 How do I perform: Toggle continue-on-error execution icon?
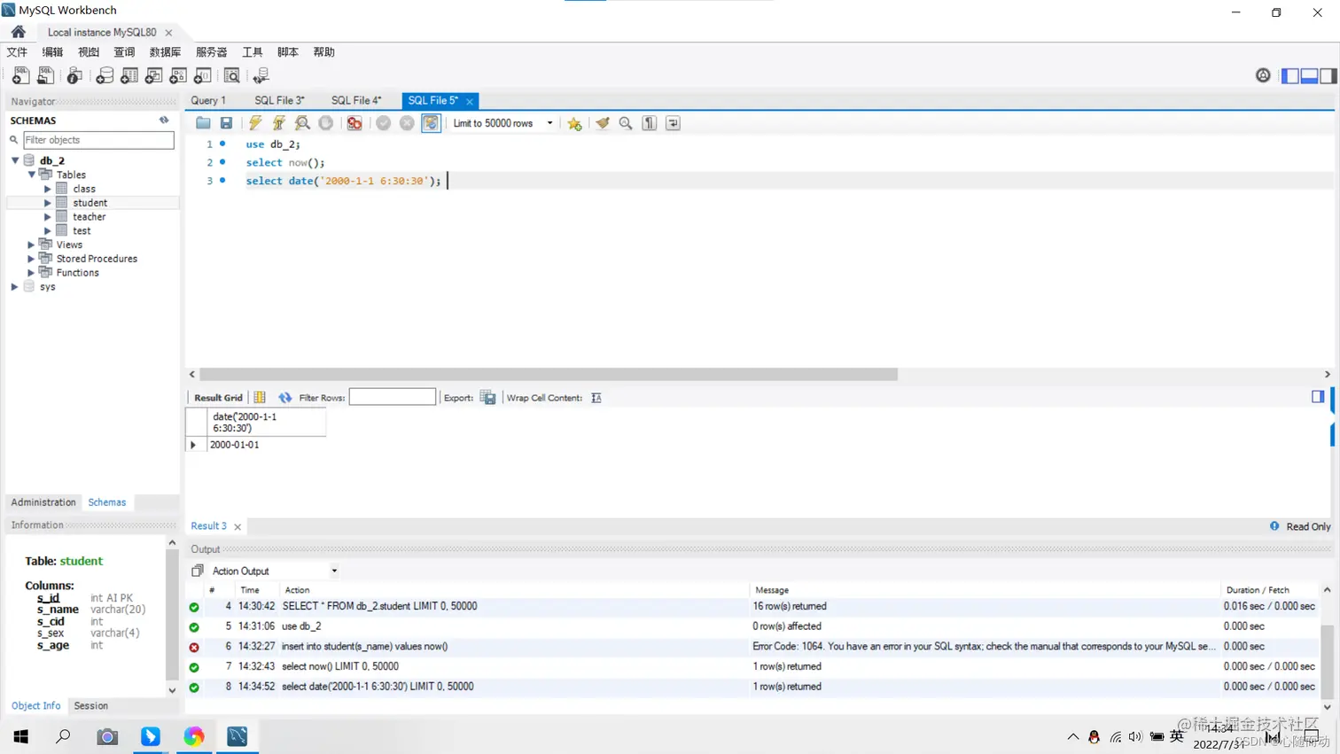click(354, 123)
